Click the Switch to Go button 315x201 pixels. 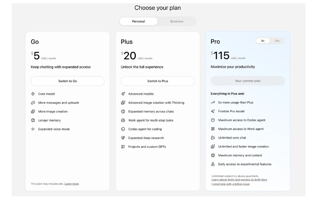pyautogui.click(x=68, y=81)
